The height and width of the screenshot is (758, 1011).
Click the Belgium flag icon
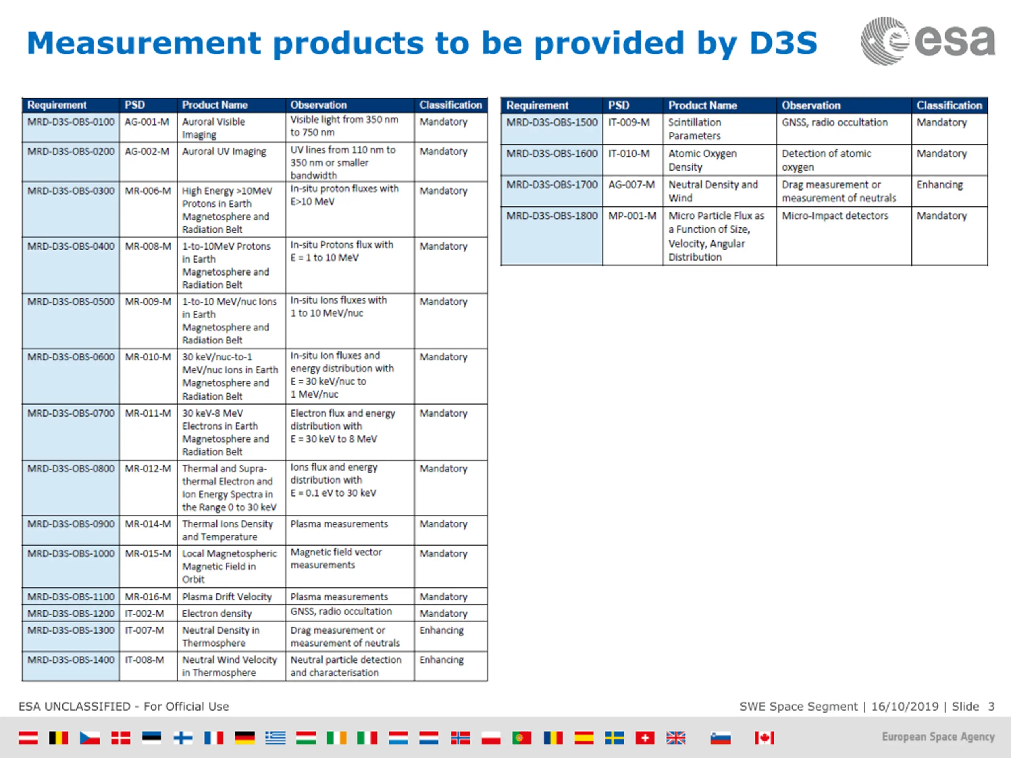coord(58,737)
